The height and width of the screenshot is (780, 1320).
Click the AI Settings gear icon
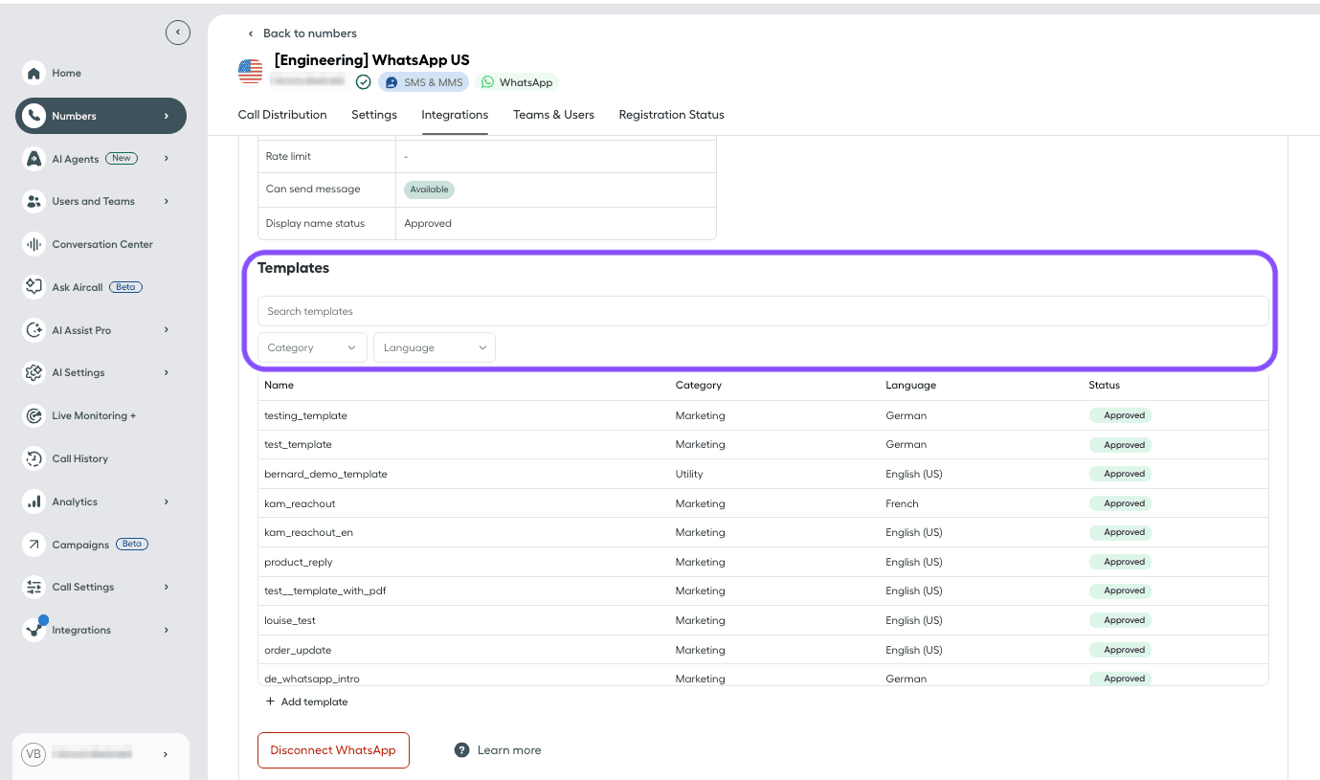[x=34, y=372]
